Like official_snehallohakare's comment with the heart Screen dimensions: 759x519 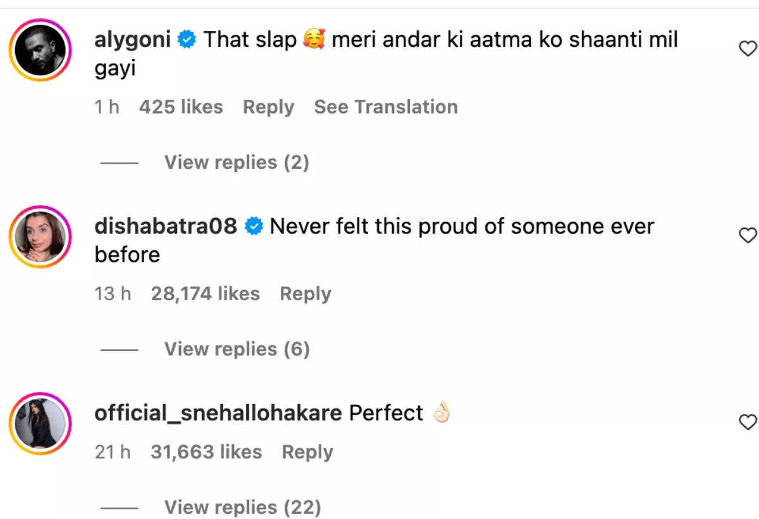tap(748, 422)
